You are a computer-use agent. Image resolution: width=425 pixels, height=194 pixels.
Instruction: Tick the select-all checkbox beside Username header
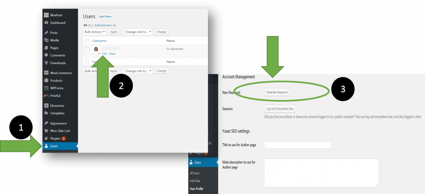87,41
